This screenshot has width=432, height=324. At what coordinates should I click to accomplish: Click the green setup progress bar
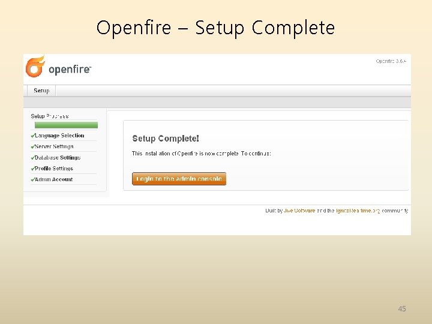coord(66,125)
